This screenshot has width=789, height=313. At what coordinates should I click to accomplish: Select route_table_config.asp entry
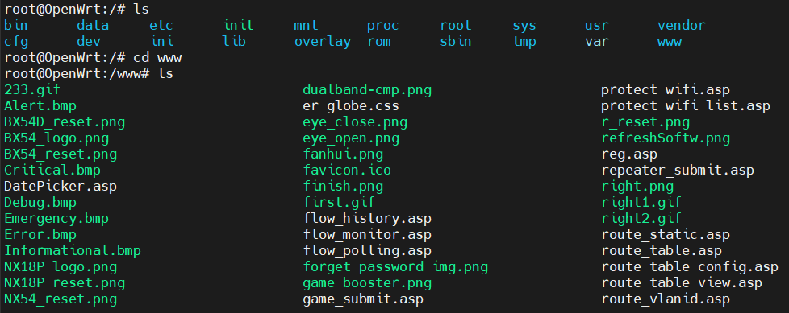[x=690, y=266]
